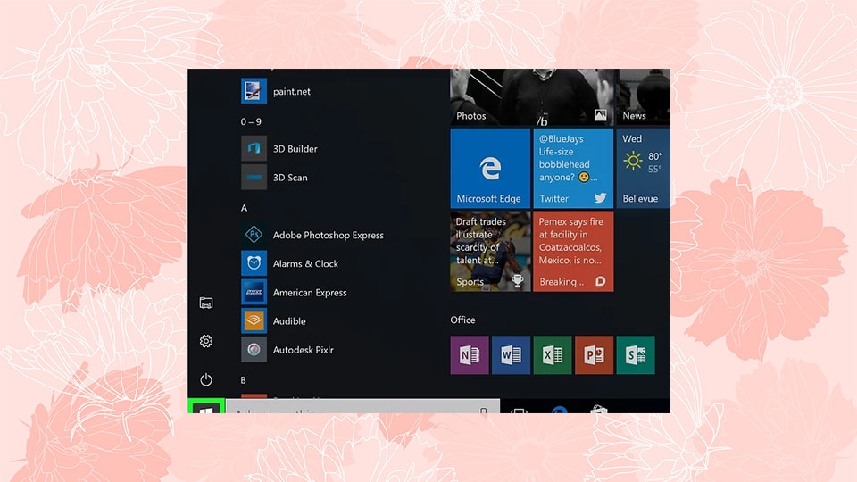Launch PowerPoint from Office tiles

594,354
